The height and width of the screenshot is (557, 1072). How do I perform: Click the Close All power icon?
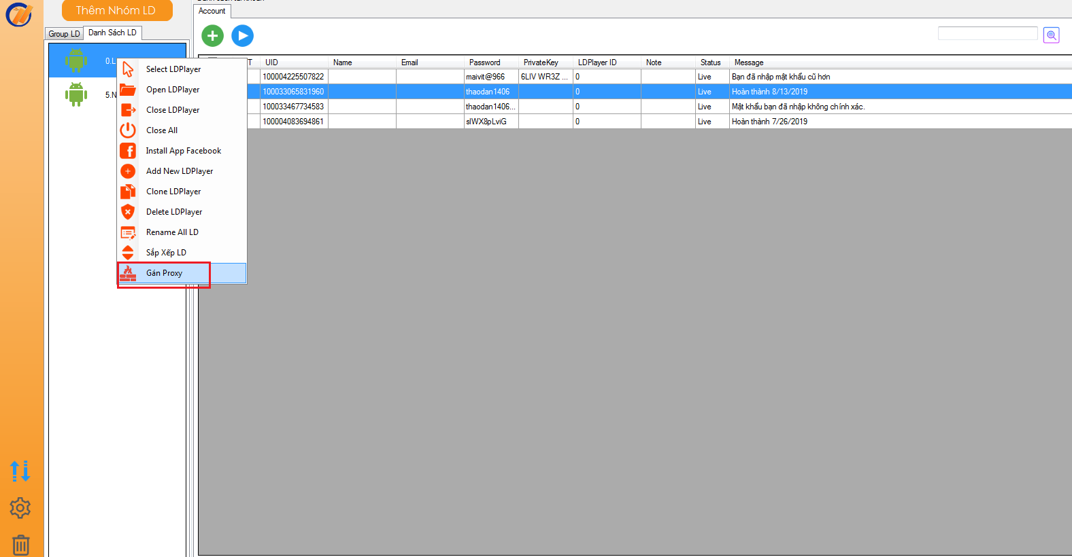click(x=128, y=130)
